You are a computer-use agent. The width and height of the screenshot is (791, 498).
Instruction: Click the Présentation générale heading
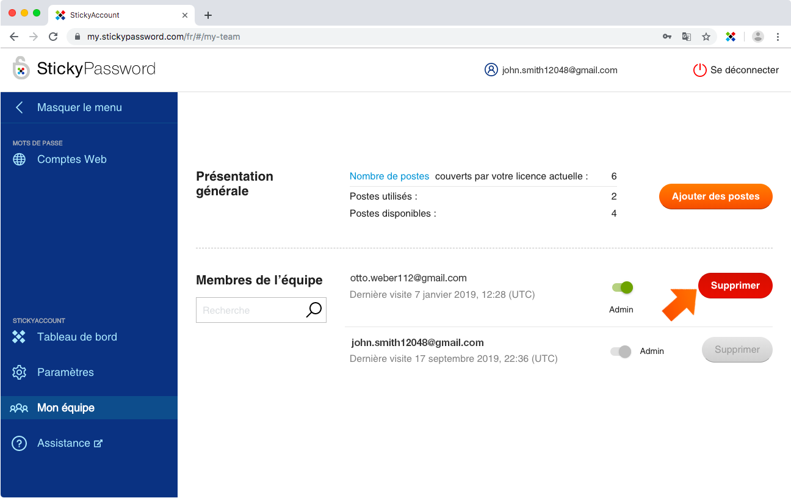coord(234,184)
